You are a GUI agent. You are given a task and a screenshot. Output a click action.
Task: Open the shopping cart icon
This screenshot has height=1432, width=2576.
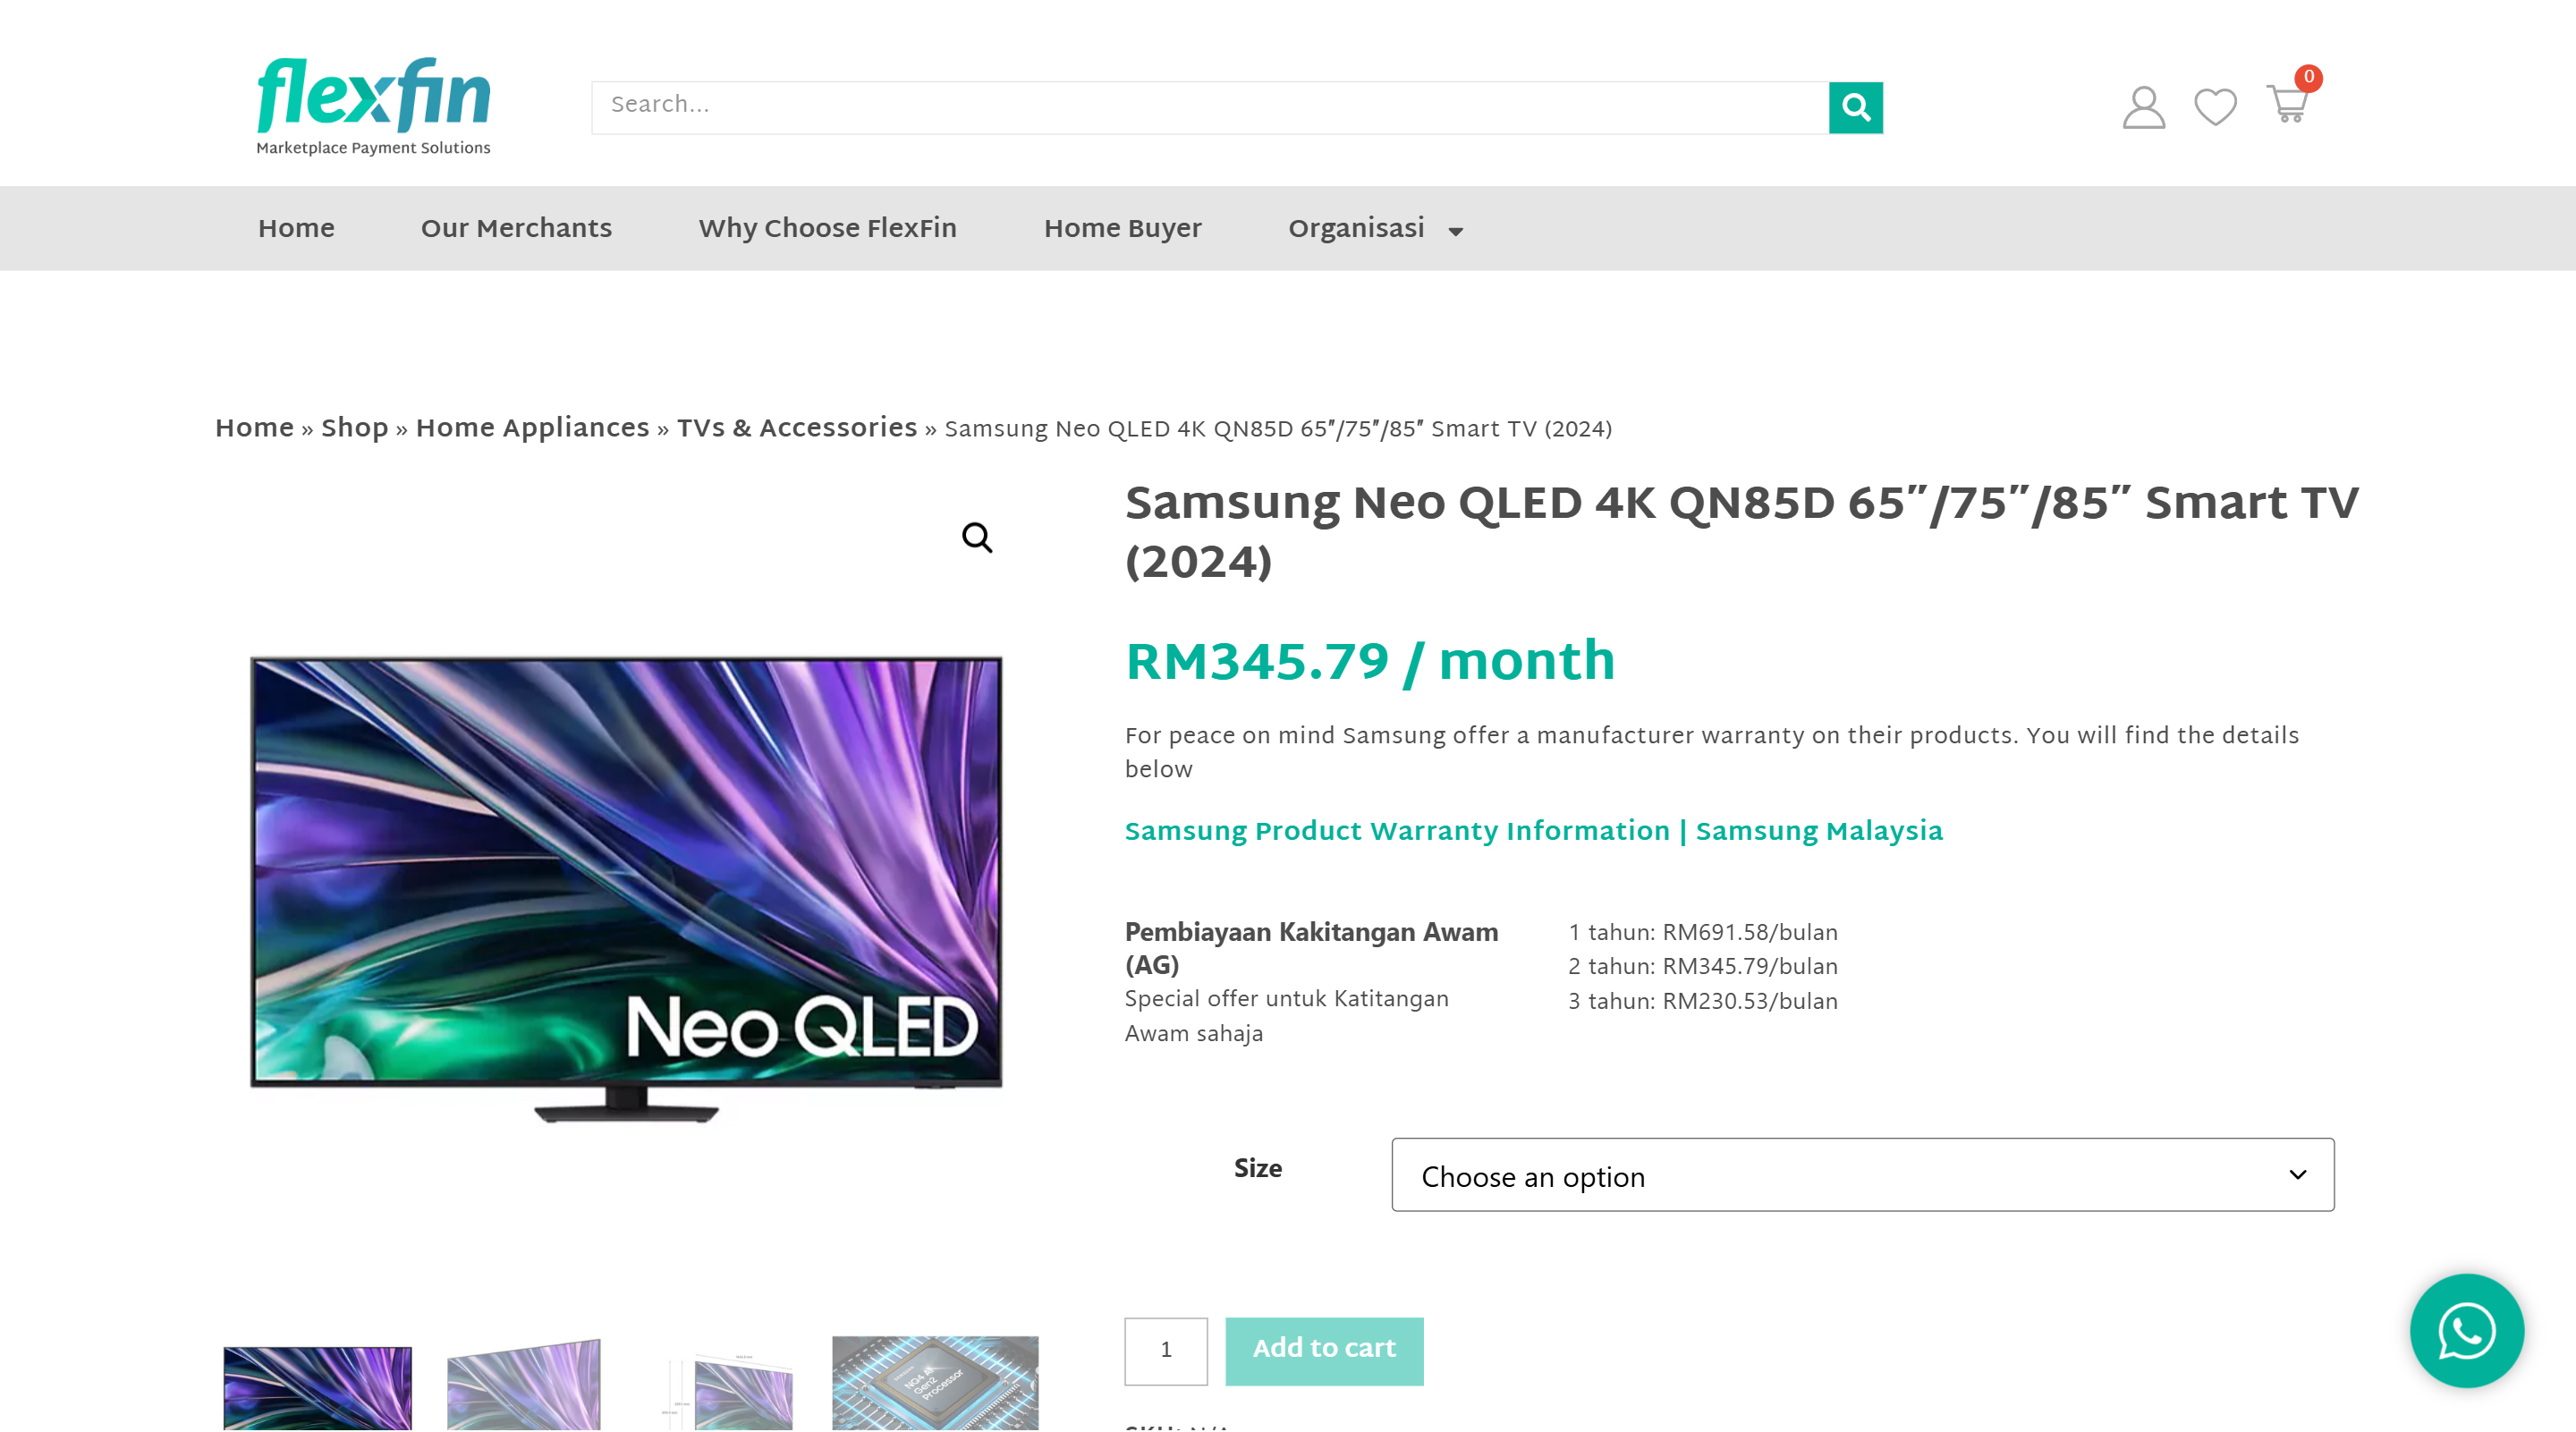[x=2287, y=104]
